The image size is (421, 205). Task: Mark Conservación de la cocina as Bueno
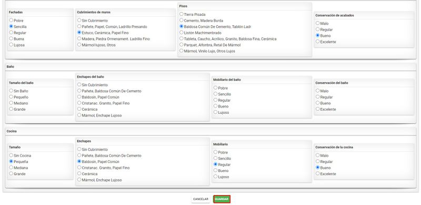318,168
